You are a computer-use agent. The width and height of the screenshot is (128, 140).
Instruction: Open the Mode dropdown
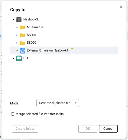click(x=58, y=103)
